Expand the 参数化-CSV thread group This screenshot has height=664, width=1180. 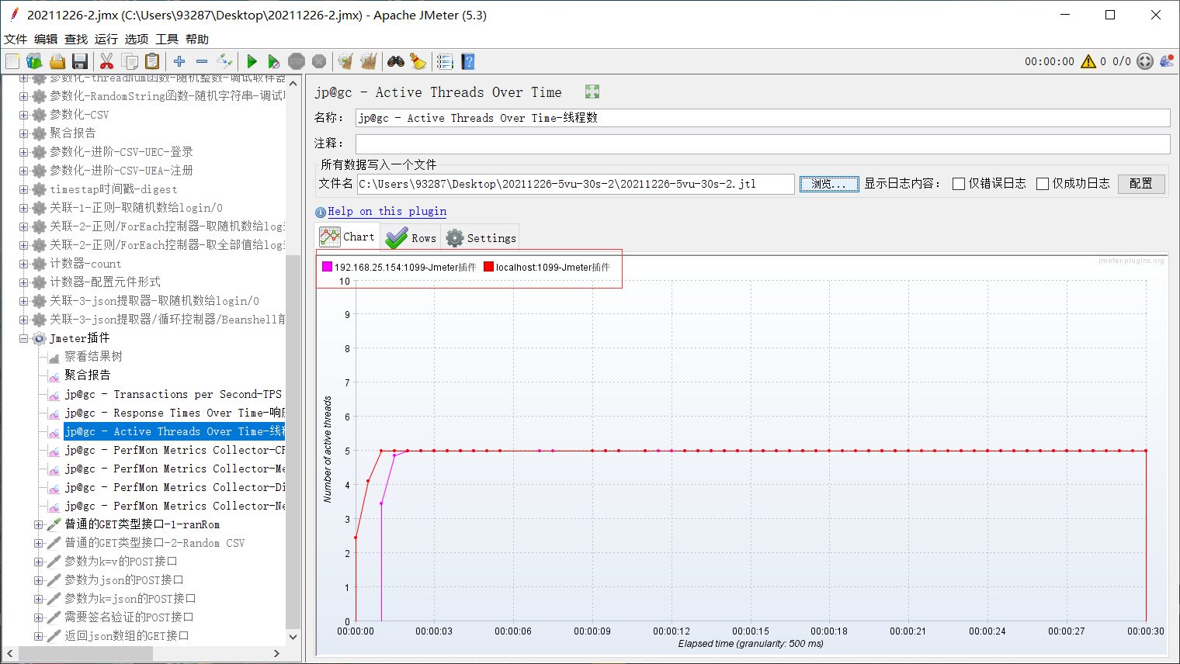coord(23,115)
